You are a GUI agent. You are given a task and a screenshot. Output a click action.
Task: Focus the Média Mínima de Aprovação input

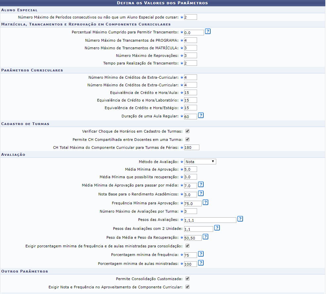[190, 169]
